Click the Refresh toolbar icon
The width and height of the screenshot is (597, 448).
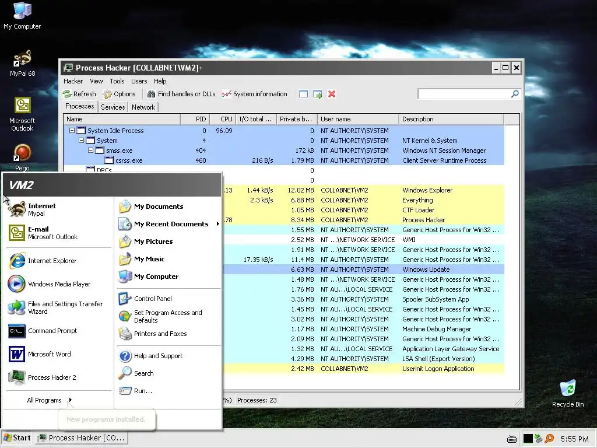79,94
